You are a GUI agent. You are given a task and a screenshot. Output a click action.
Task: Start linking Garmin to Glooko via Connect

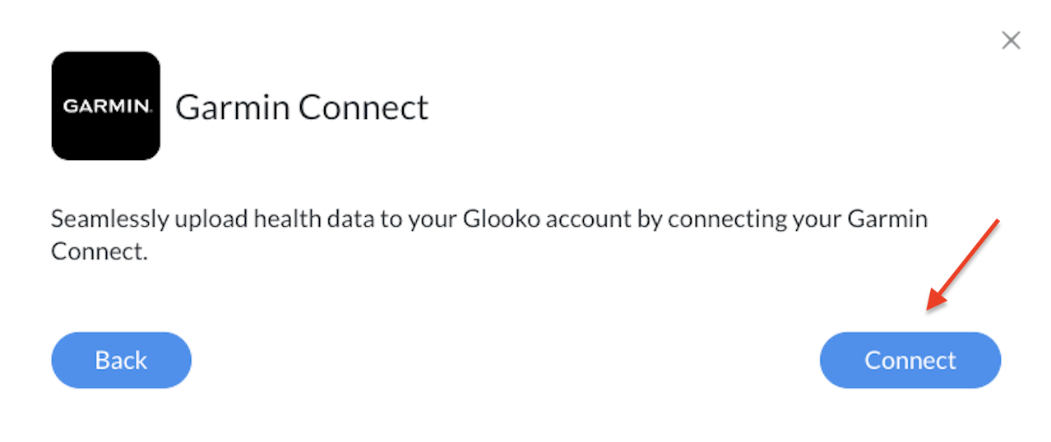(910, 360)
